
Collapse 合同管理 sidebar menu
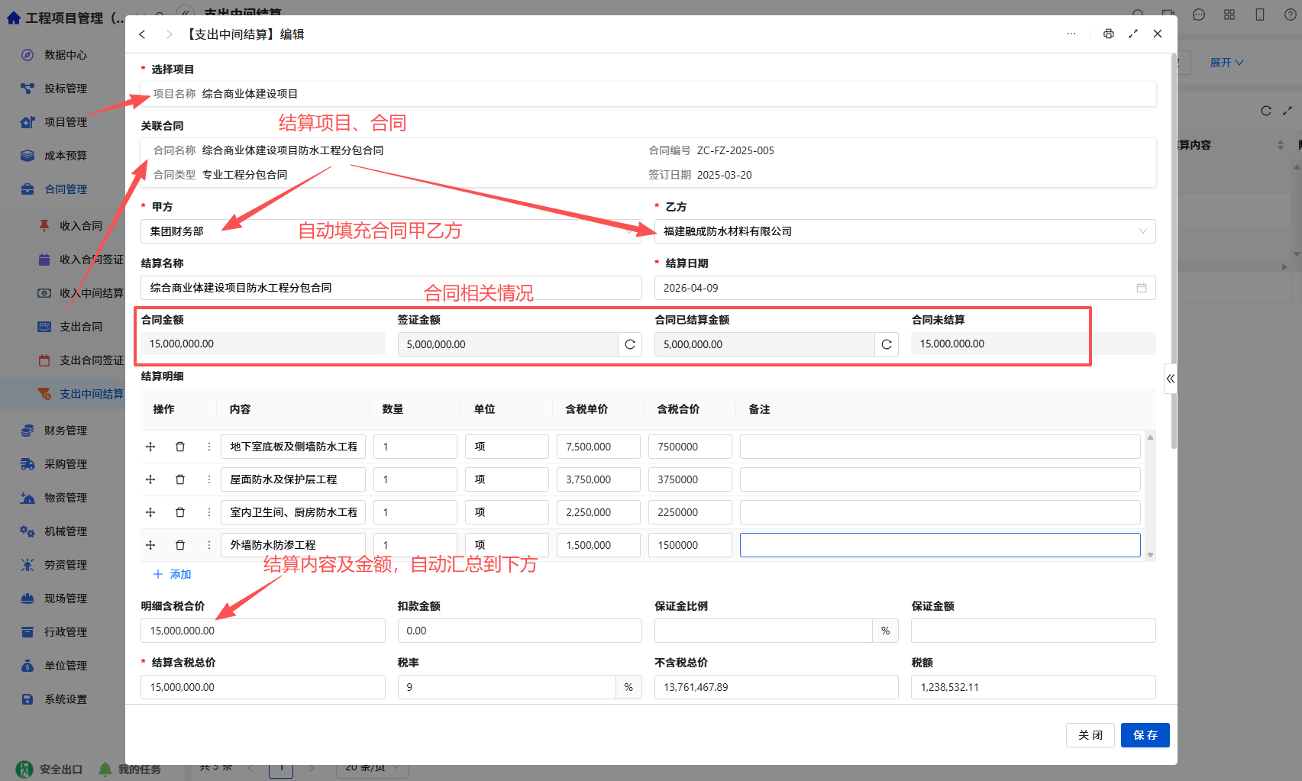(x=65, y=189)
